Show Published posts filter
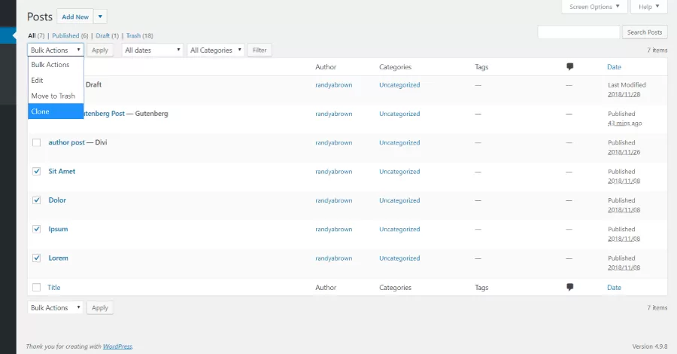 tap(65, 35)
